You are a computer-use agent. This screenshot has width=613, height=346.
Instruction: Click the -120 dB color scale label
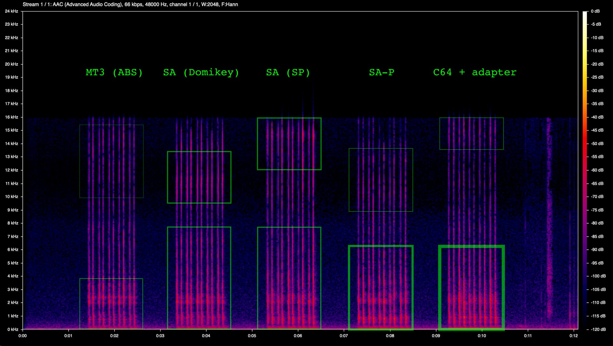click(x=598, y=329)
